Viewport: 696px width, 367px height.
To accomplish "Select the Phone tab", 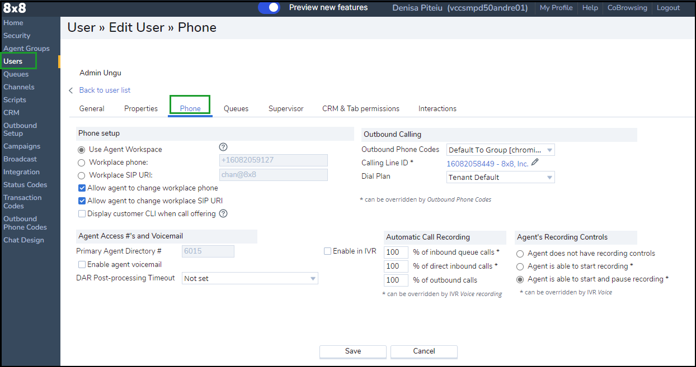I will pos(190,108).
